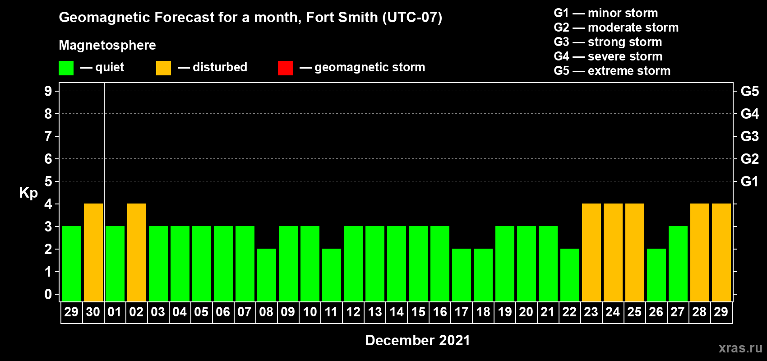Select the date cell 02

pos(136,312)
